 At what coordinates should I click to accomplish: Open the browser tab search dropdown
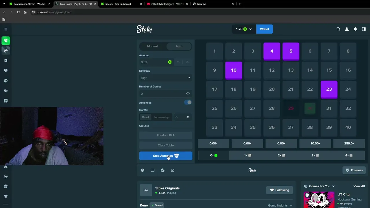pyautogui.click(x=4, y=4)
